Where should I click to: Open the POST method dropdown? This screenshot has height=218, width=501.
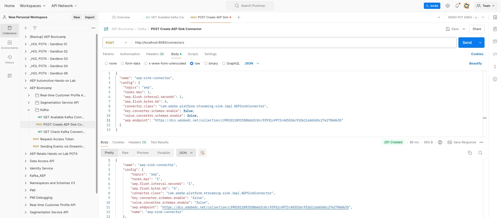coord(117,43)
